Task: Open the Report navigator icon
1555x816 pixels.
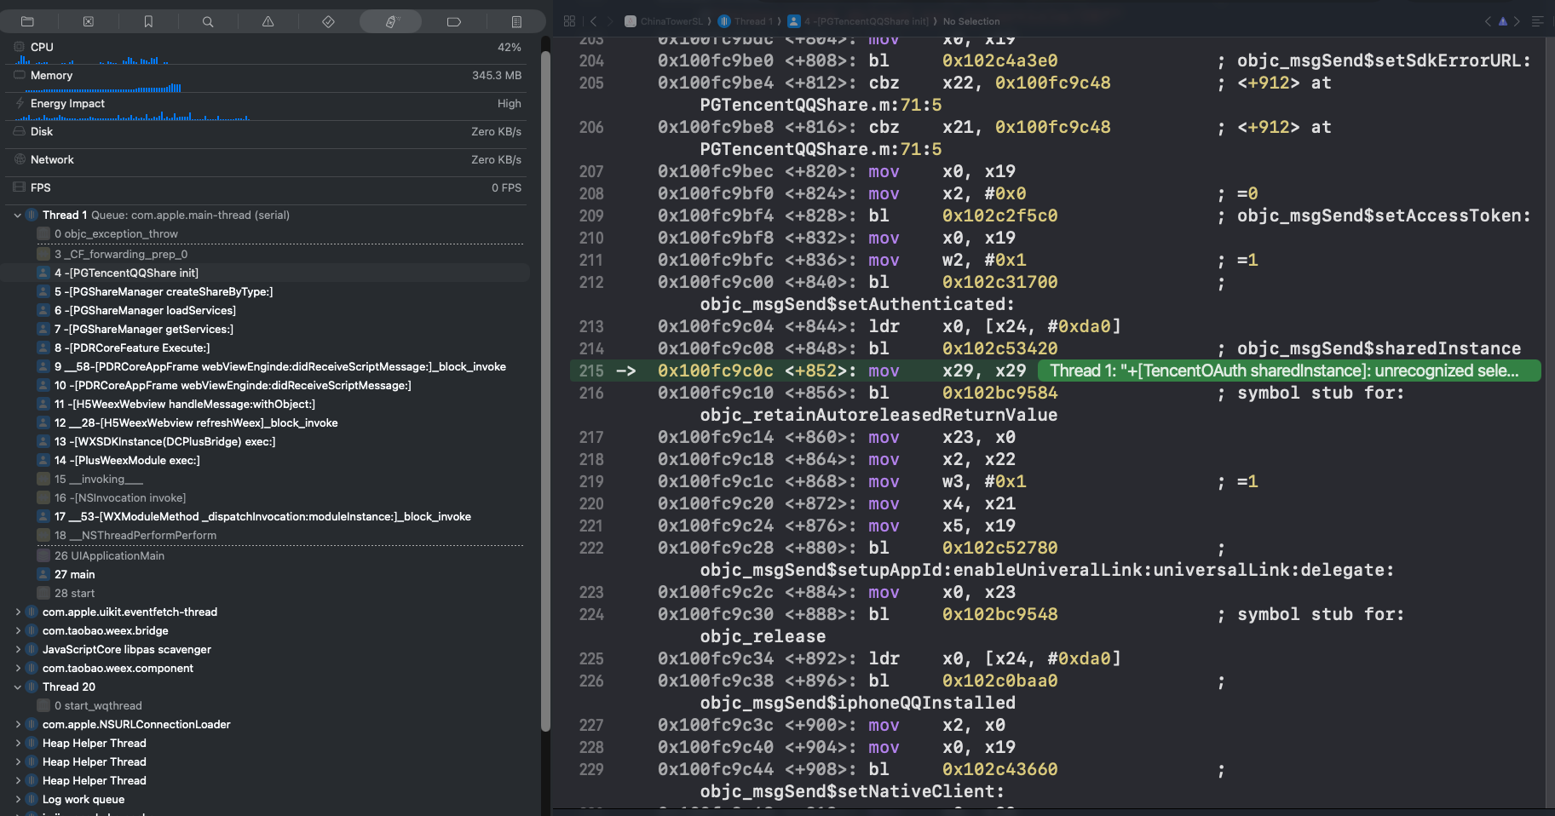Action: (x=516, y=21)
